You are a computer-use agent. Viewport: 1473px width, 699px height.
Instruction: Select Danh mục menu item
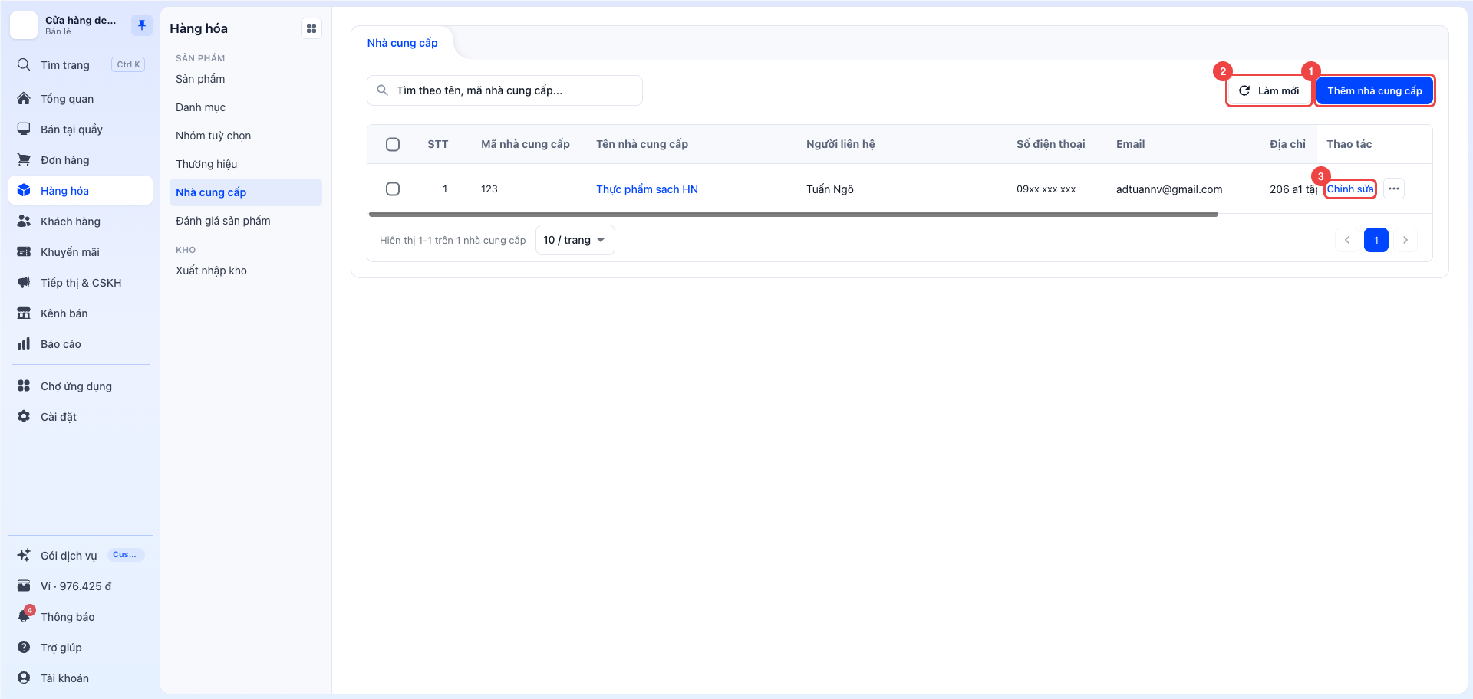pyautogui.click(x=245, y=107)
